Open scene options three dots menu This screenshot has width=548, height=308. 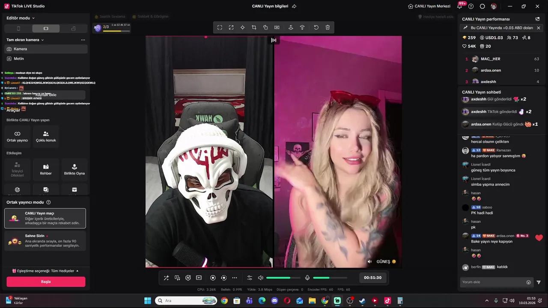point(83,40)
